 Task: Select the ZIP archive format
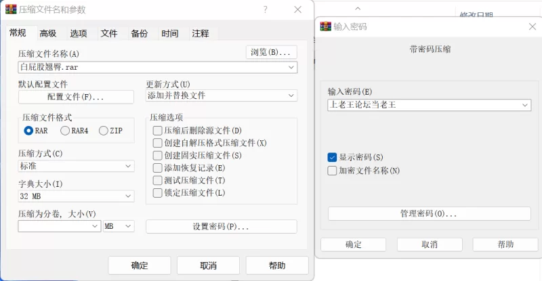pyautogui.click(x=104, y=131)
